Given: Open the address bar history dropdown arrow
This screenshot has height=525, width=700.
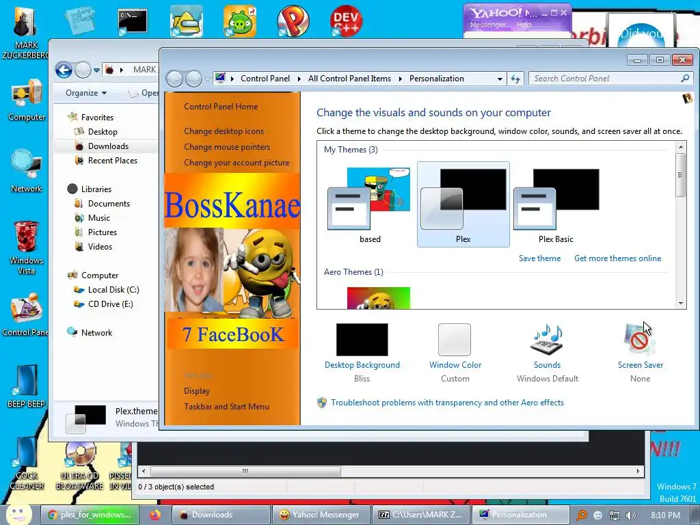Looking at the screenshot, I should point(500,79).
